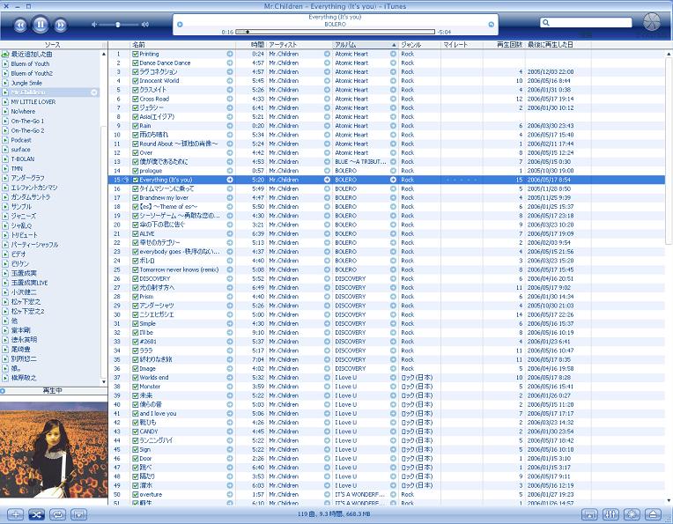673x524 pixels.
Task: Click album arrow icon in Everything (It's you) row
Action: point(393,180)
